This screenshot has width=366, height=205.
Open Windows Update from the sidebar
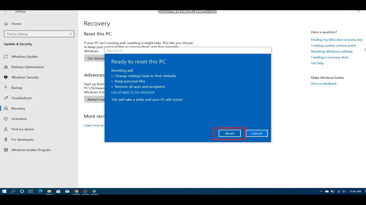pyautogui.click(x=24, y=57)
